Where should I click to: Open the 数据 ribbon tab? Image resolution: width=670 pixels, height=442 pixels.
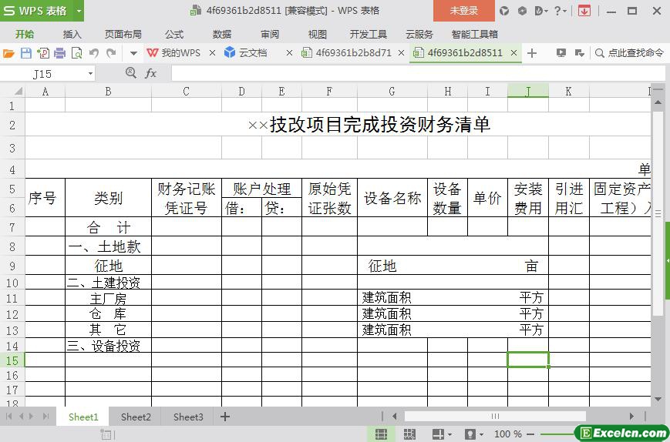coord(222,34)
